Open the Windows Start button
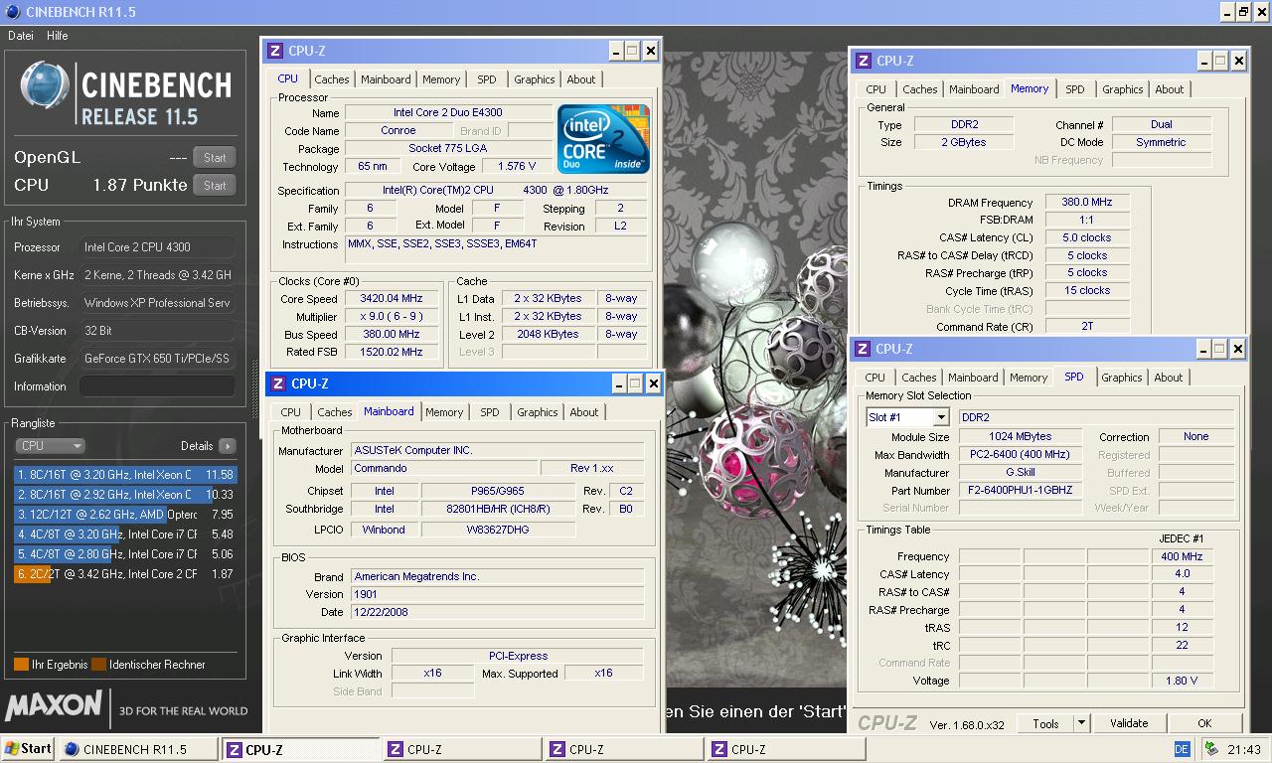This screenshot has width=1272, height=763. pos(28,749)
